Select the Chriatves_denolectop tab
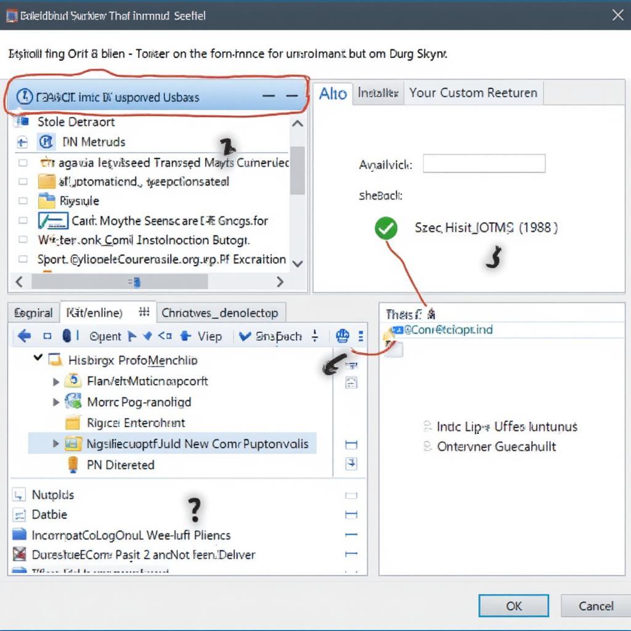The width and height of the screenshot is (631, 631). [220, 312]
